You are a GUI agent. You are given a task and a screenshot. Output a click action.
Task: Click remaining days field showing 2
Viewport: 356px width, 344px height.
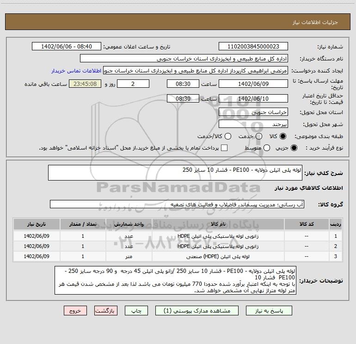(x=133, y=84)
